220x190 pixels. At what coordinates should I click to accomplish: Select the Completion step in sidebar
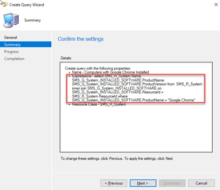tap(14, 59)
